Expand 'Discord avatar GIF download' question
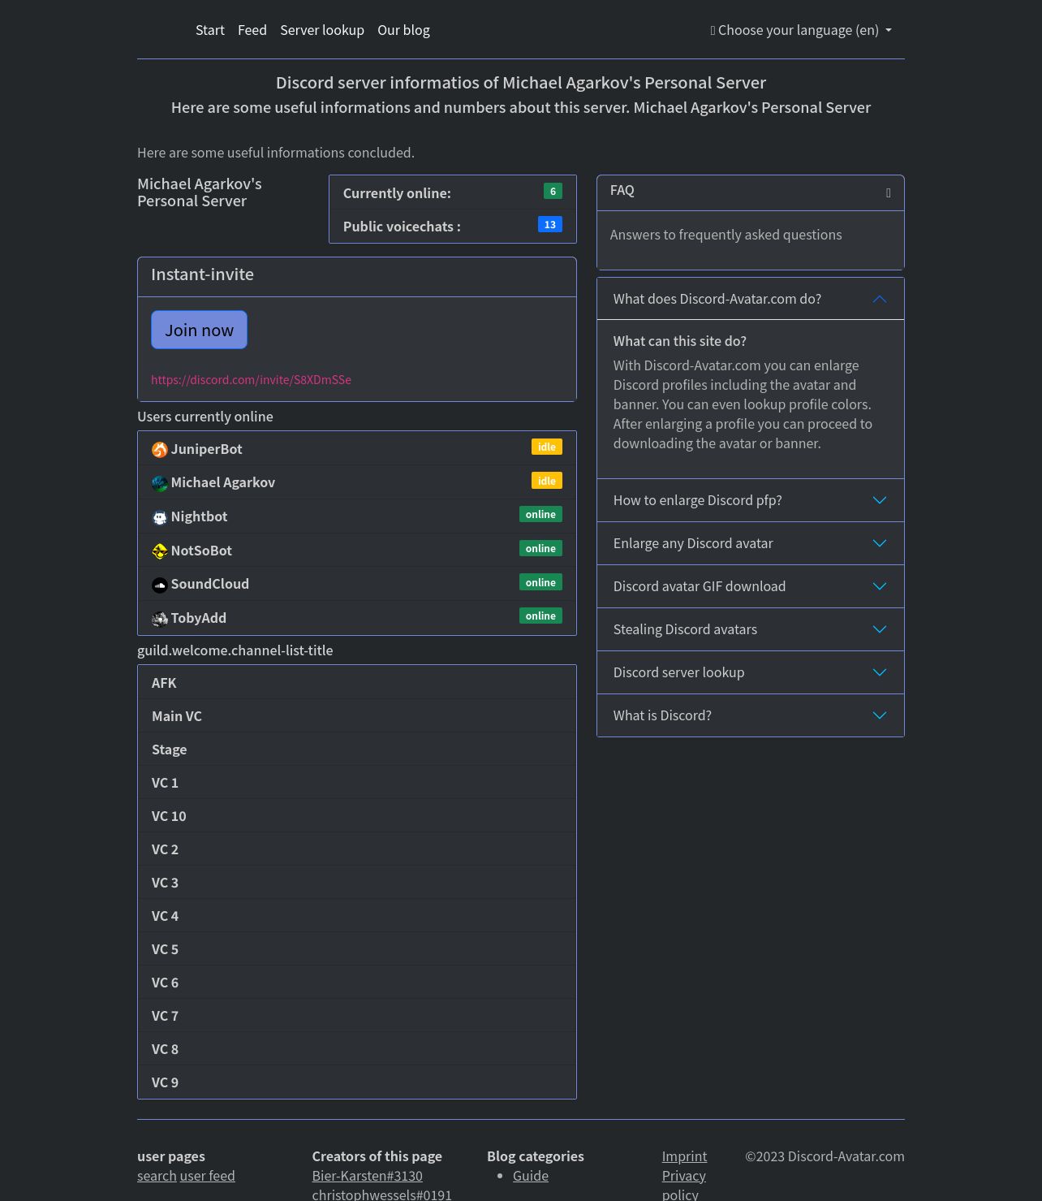Screen dimensions: 1042x1201 [751, 586]
